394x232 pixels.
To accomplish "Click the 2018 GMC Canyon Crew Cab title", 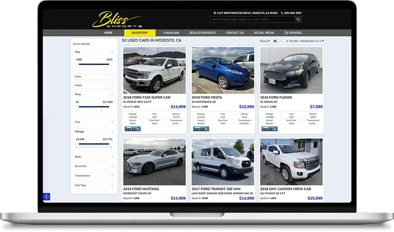I will click(x=285, y=189).
